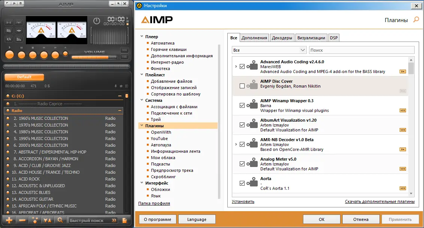Click the orange search icon beside Плагины title
The height and width of the screenshot is (228, 424).
(x=416, y=20)
